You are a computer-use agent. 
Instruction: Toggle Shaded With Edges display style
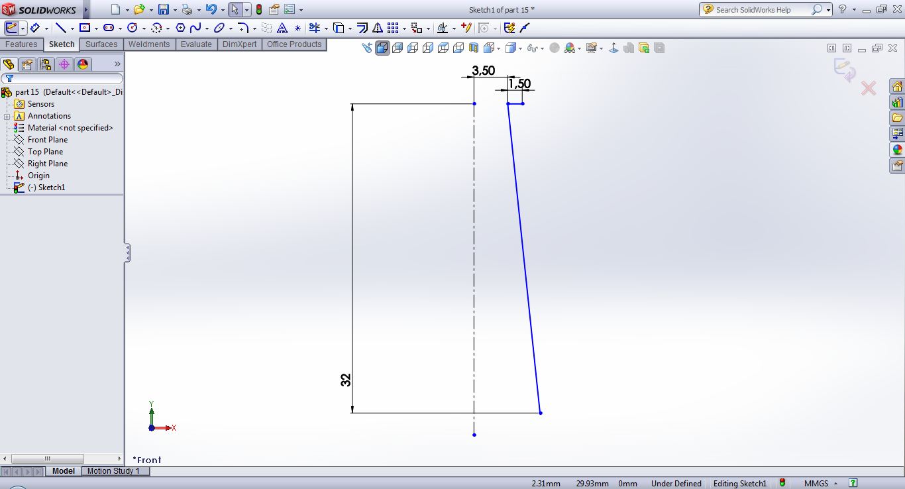382,48
